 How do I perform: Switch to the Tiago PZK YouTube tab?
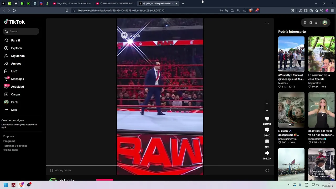click(x=72, y=3)
